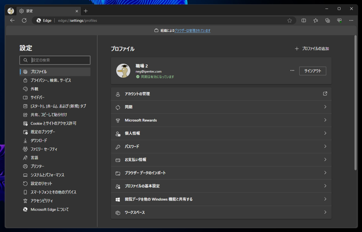Click the Windows logo icon in list
The width and height of the screenshot is (362, 232).
pos(118,200)
